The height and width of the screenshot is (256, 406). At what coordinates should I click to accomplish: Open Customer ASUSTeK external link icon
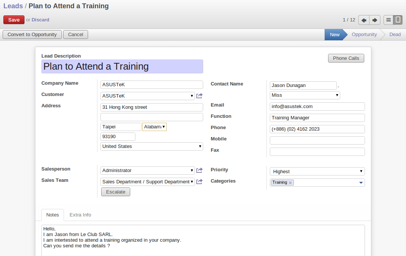(199, 96)
